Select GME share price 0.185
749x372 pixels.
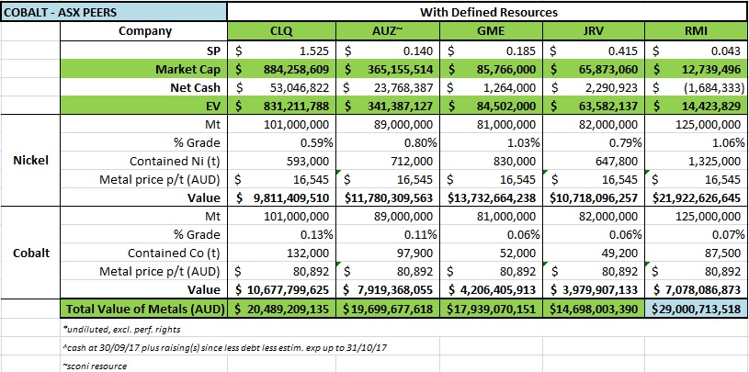point(491,51)
